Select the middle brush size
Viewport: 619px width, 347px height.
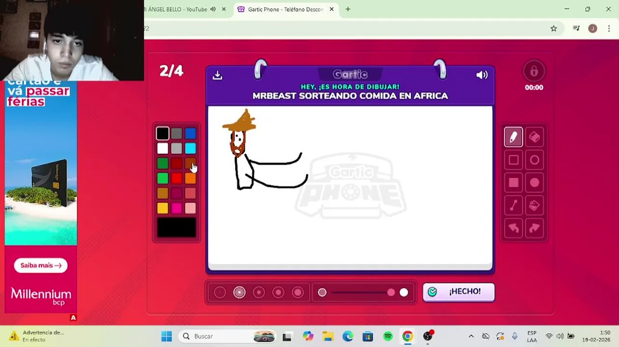tap(259, 293)
